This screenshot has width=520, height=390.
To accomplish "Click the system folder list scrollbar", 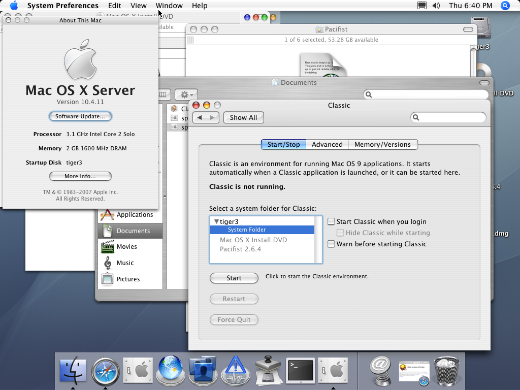I will (x=318, y=240).
